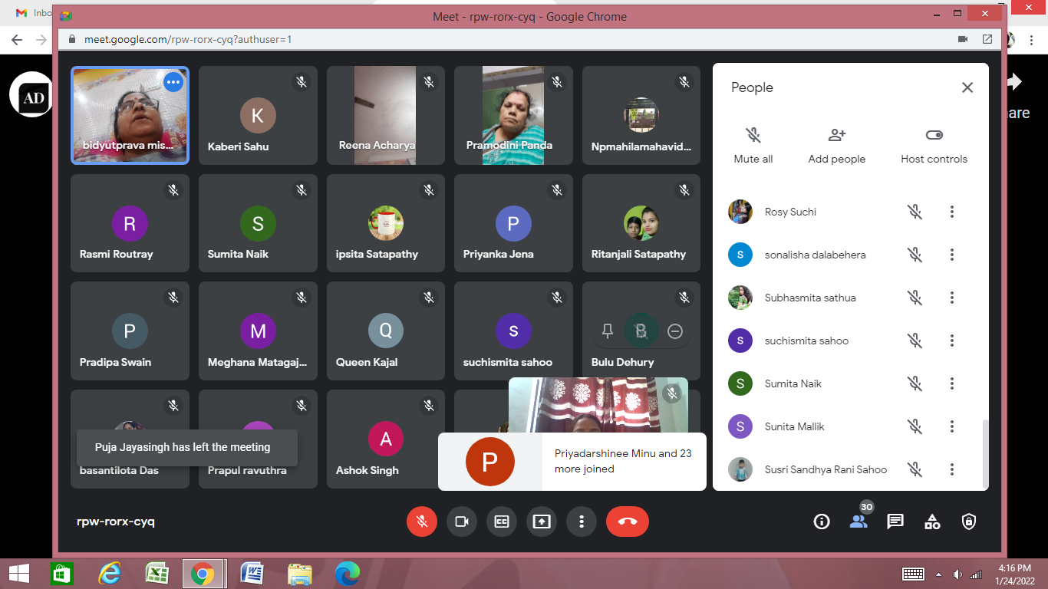The height and width of the screenshot is (589, 1048).
Task: Mute Susri Sandhya Rani Sahoo's microphone
Action: (915, 469)
